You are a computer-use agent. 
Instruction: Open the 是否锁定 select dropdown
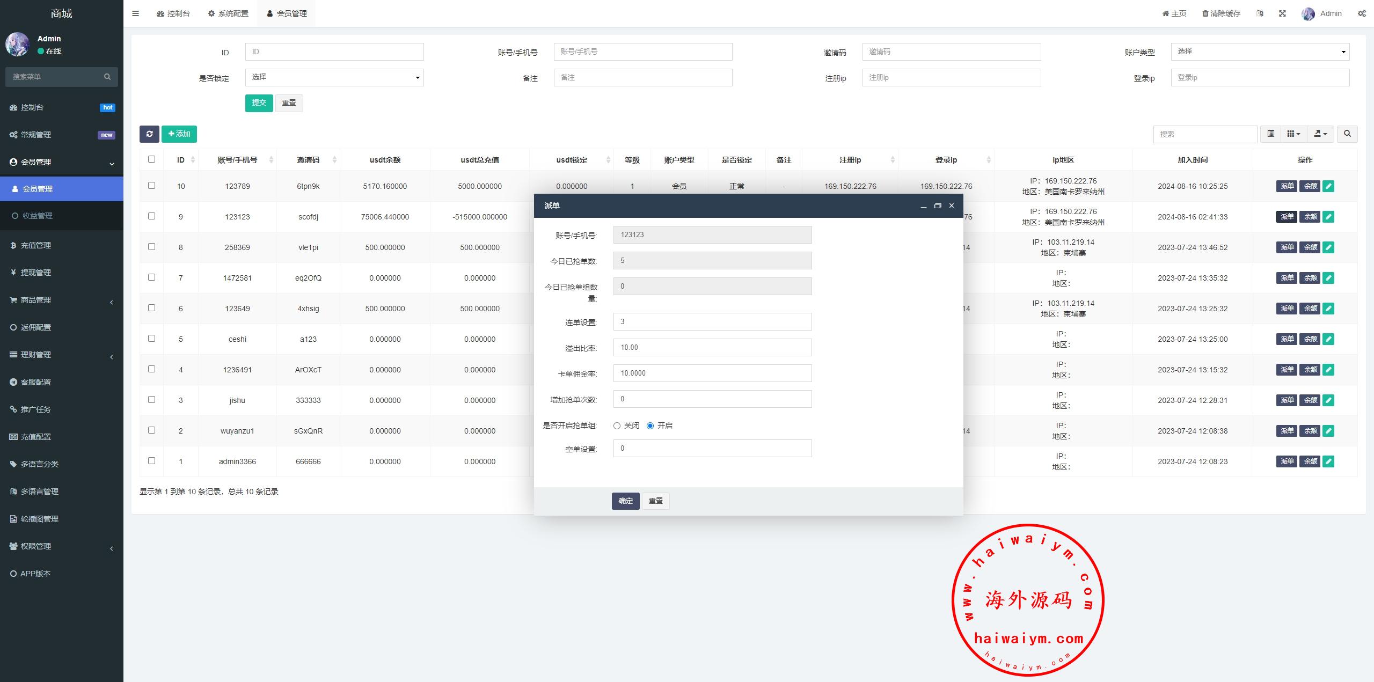334,77
